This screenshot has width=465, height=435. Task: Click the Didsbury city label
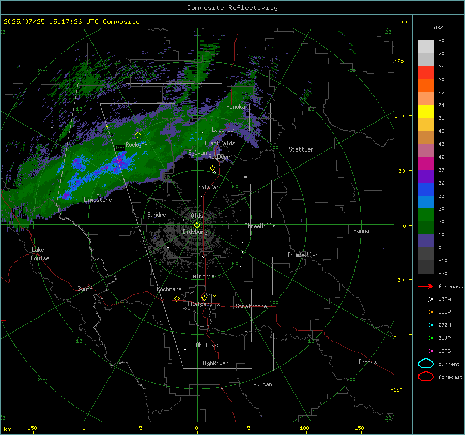point(195,232)
